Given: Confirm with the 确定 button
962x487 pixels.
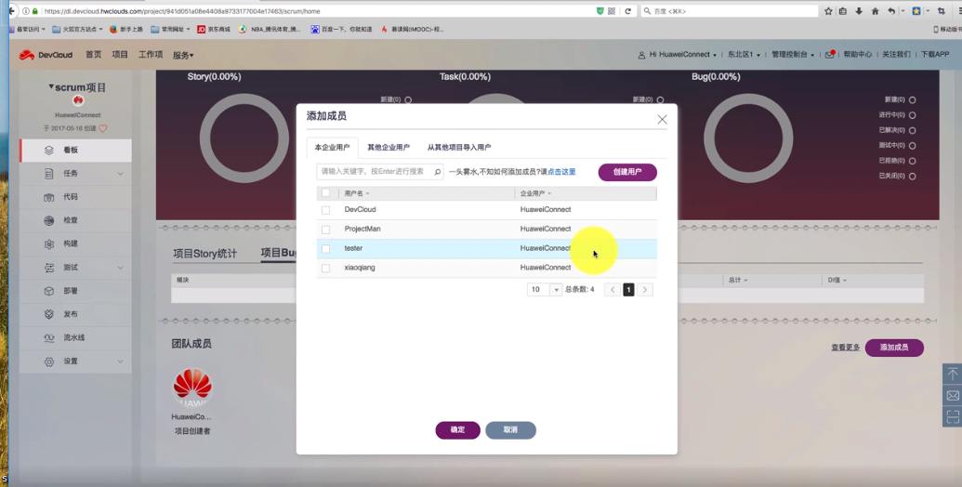Looking at the screenshot, I should [457, 430].
